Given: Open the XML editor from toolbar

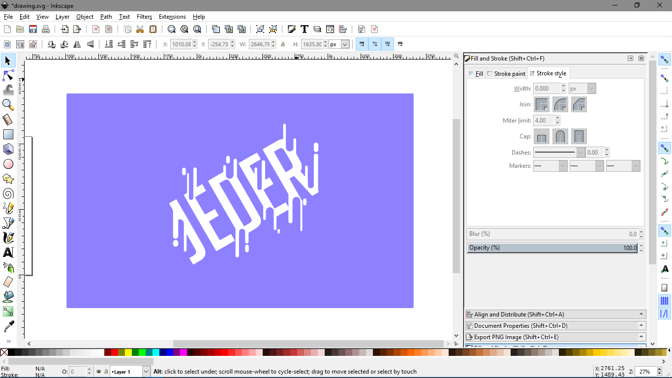Looking at the screenshot, I should coord(330,29).
